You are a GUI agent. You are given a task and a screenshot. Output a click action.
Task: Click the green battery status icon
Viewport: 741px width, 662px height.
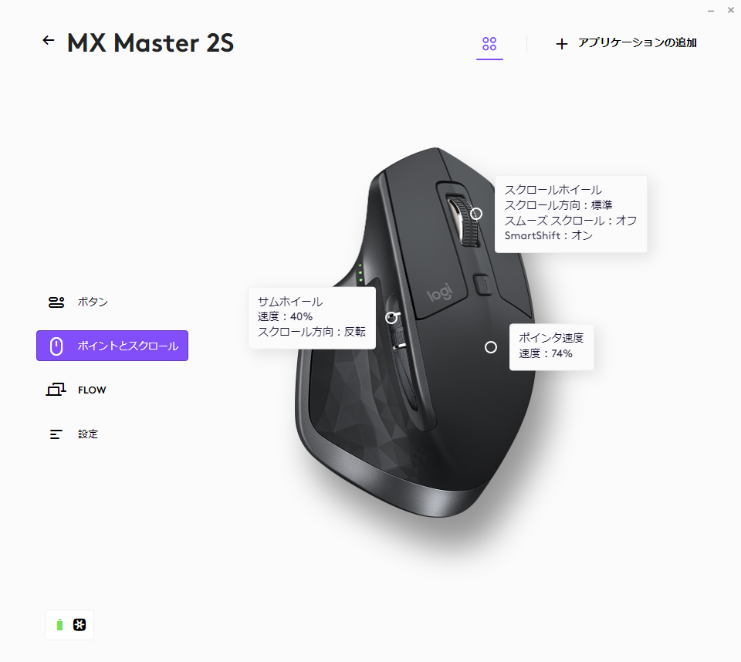coord(59,625)
